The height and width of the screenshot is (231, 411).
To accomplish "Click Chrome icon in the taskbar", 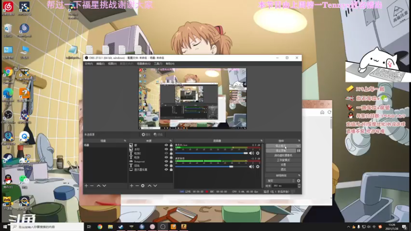I will [100, 227].
